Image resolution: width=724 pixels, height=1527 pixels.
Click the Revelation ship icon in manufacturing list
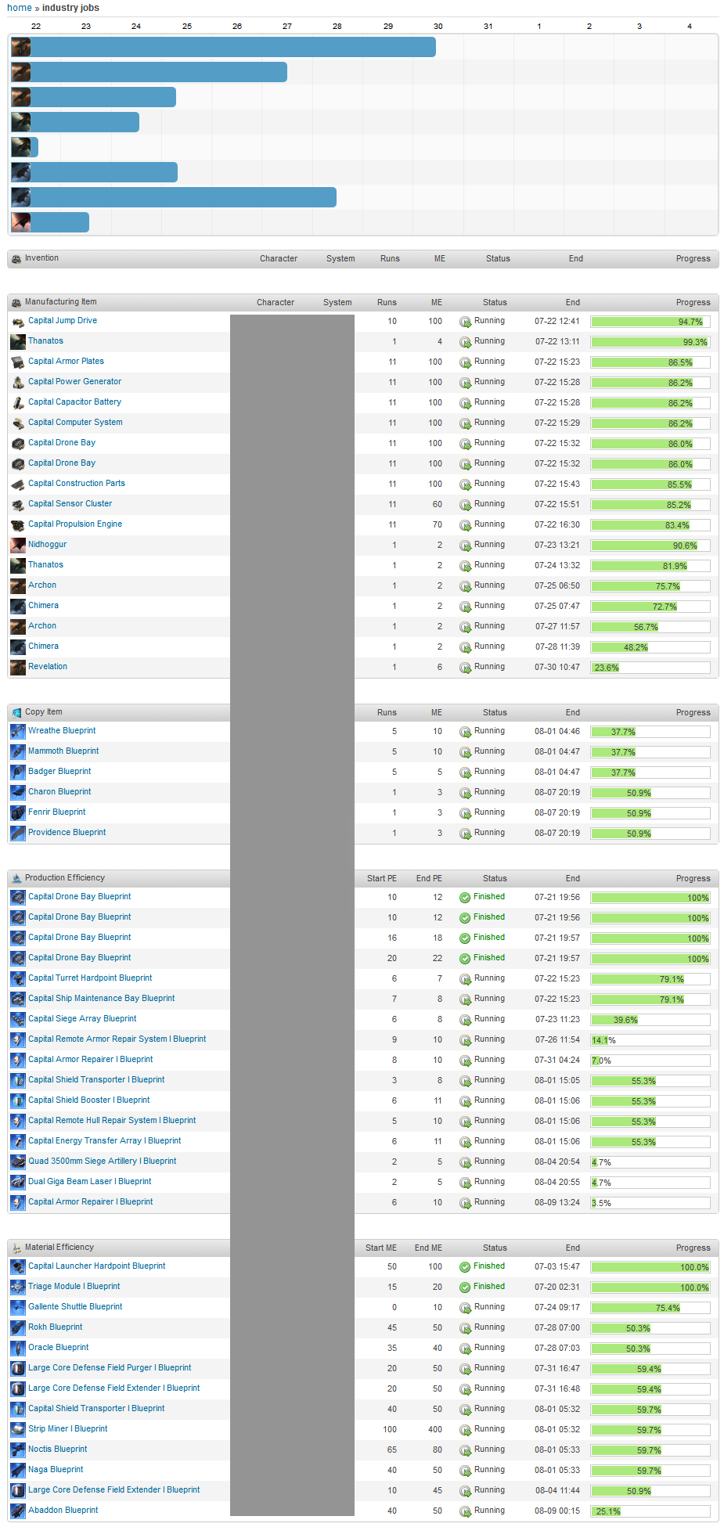point(17,668)
